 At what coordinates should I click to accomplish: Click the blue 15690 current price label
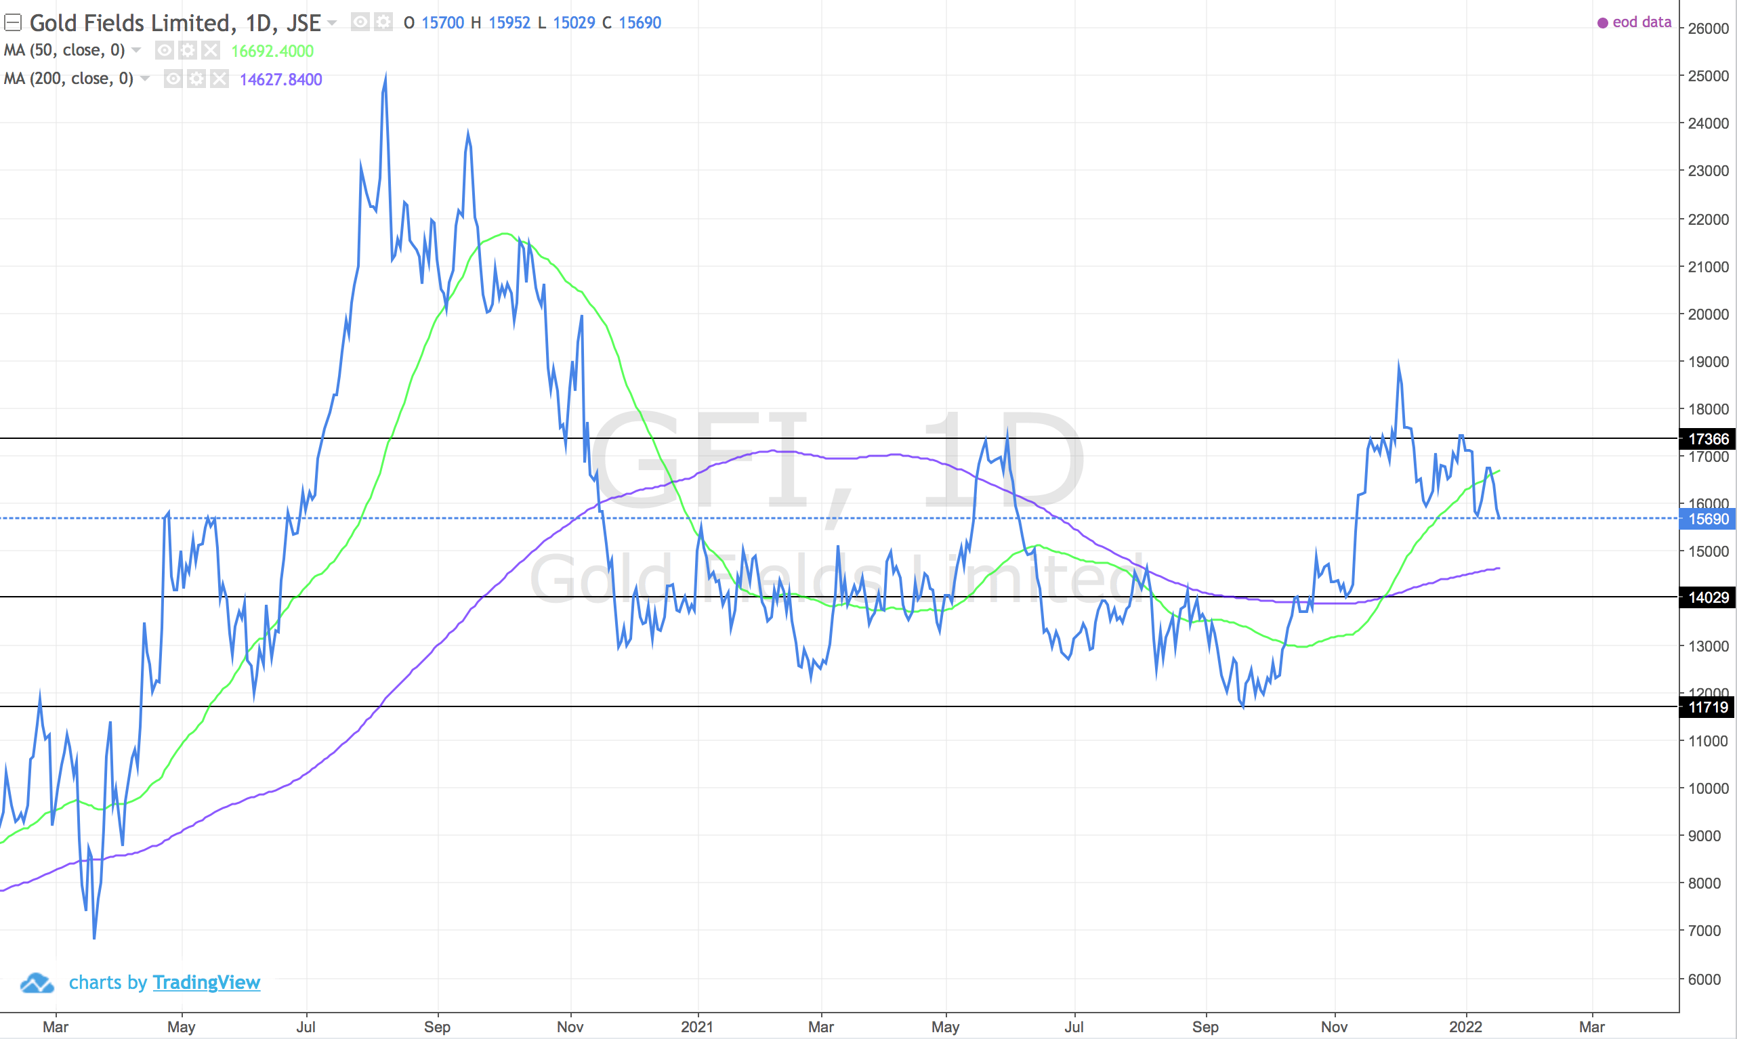point(1708,519)
